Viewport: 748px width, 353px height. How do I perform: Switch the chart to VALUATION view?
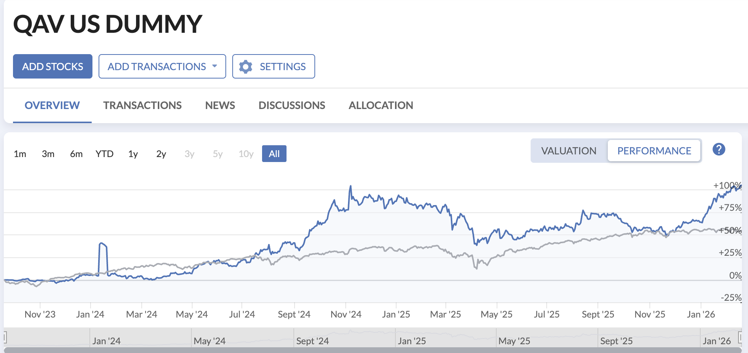[x=568, y=151]
